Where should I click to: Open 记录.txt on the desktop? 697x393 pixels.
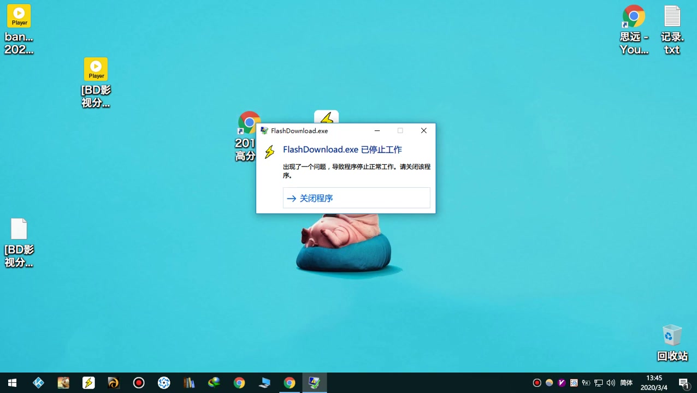point(672,16)
